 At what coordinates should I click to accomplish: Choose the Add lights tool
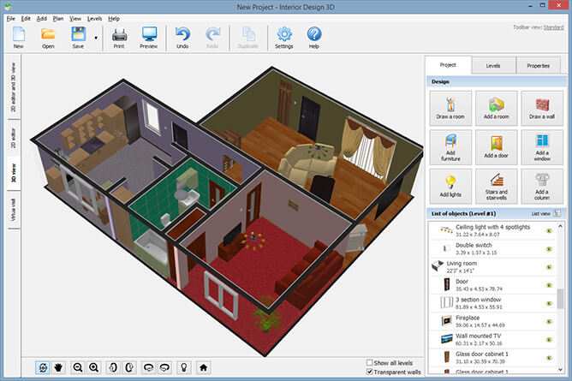point(450,186)
